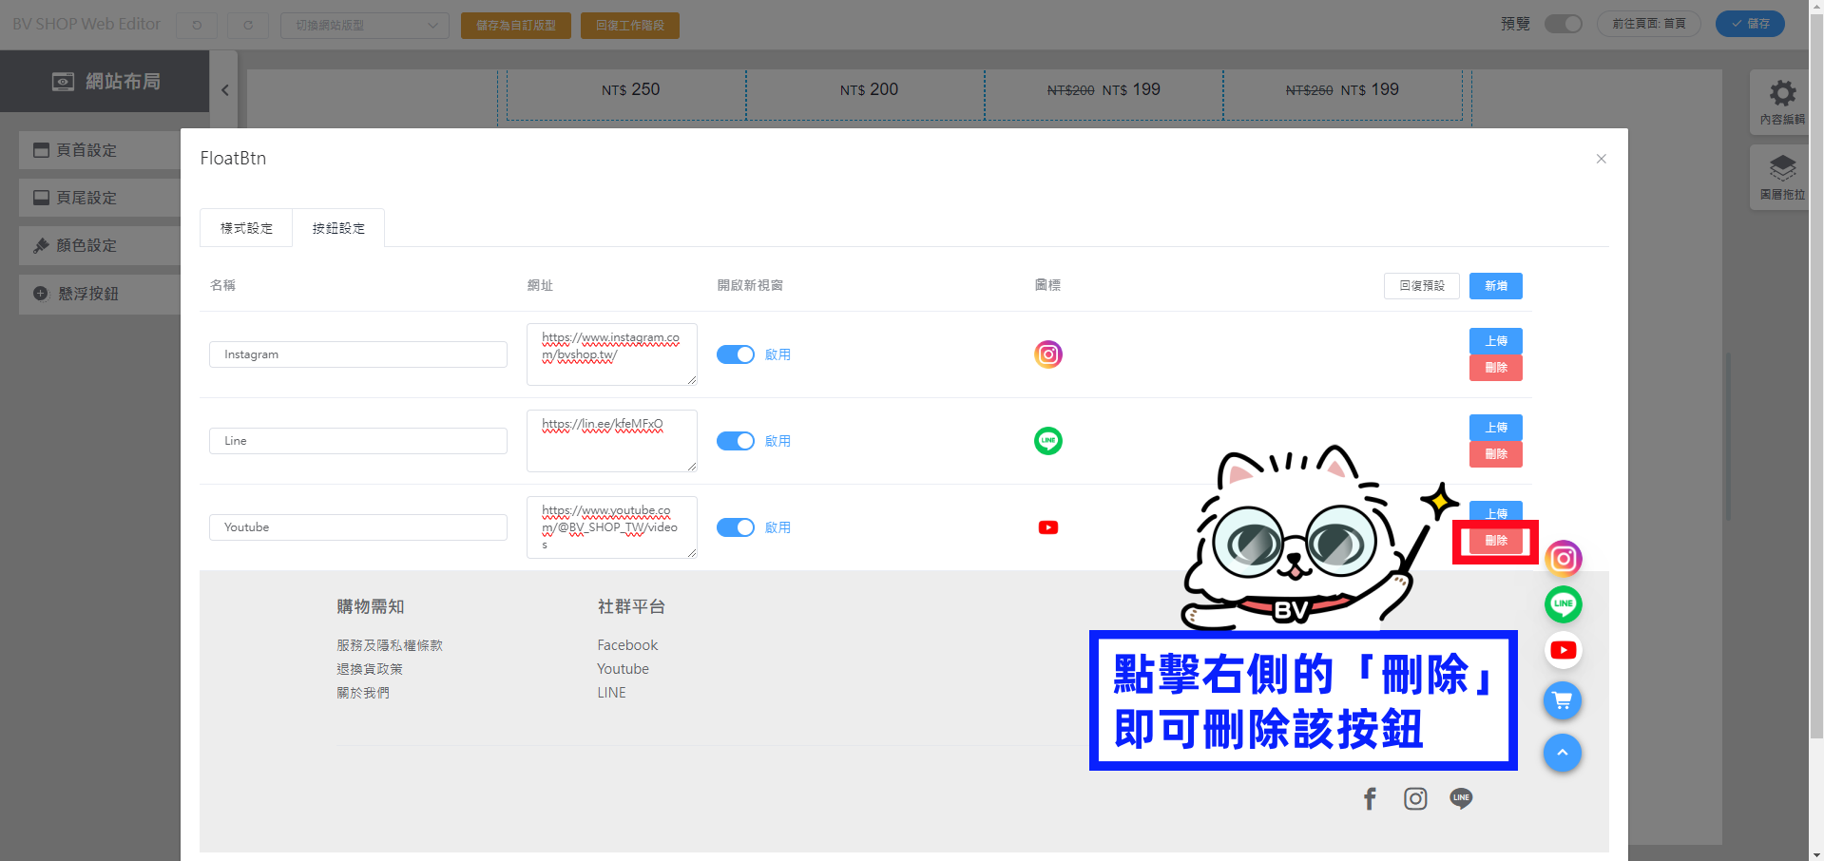Open 懸浮按鈕 in sidebar
The height and width of the screenshot is (861, 1824).
(x=100, y=294)
